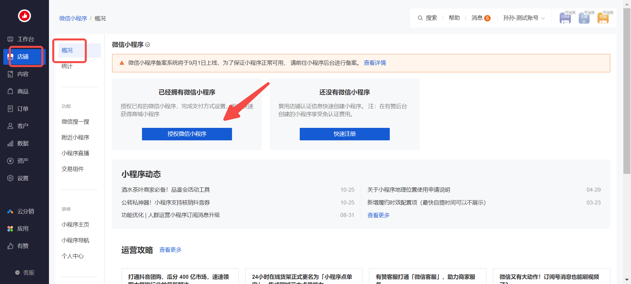Viewport: 631px width, 284px height.
Task: Click the scrollbar down arrow
Action: point(627,280)
